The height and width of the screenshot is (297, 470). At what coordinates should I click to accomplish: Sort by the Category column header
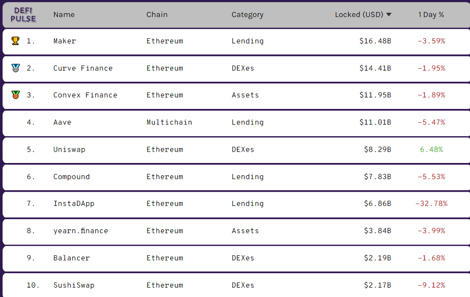[x=247, y=15]
